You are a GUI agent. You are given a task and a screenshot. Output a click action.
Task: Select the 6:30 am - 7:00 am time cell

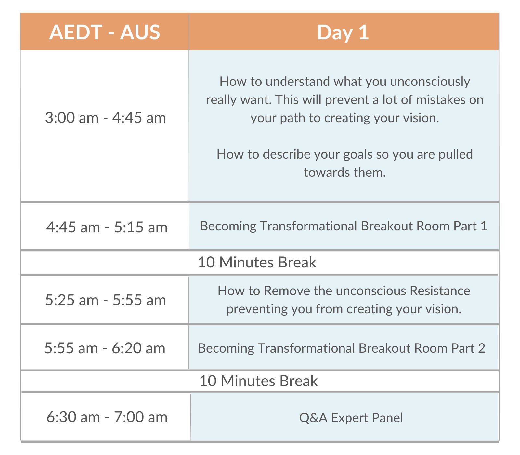[x=107, y=417]
